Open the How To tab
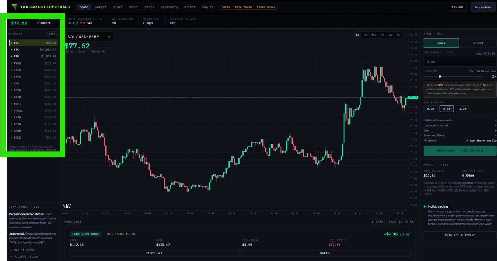This screenshot has width=497, height=261. coord(208,7)
